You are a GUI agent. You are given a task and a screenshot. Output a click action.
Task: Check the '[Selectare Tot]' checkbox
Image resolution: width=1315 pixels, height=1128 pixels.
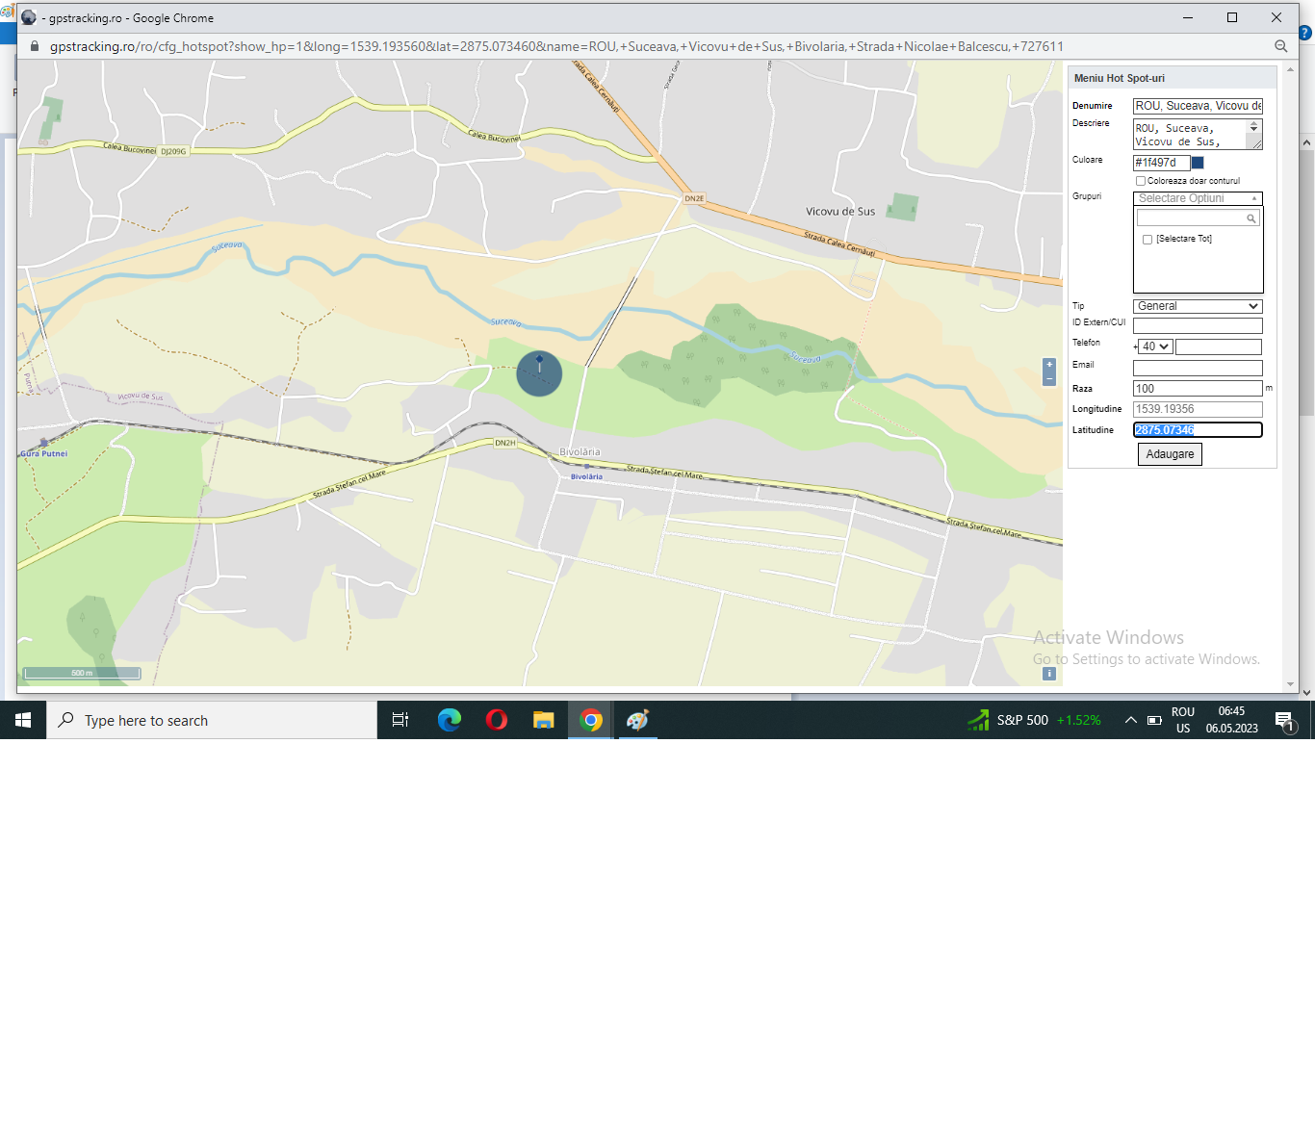click(1147, 240)
